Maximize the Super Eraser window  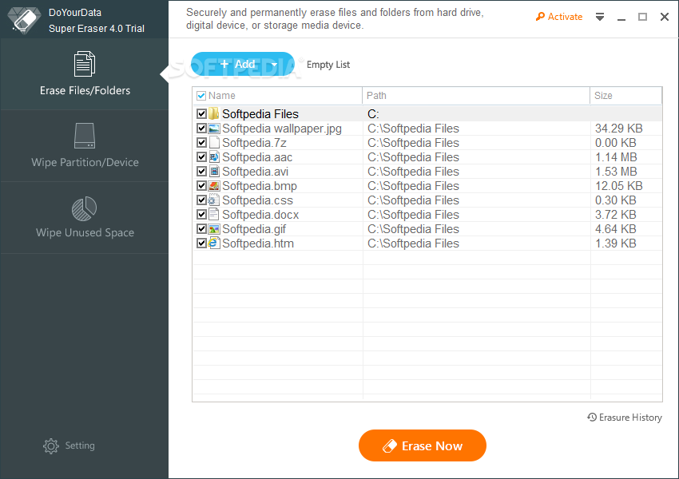point(642,17)
